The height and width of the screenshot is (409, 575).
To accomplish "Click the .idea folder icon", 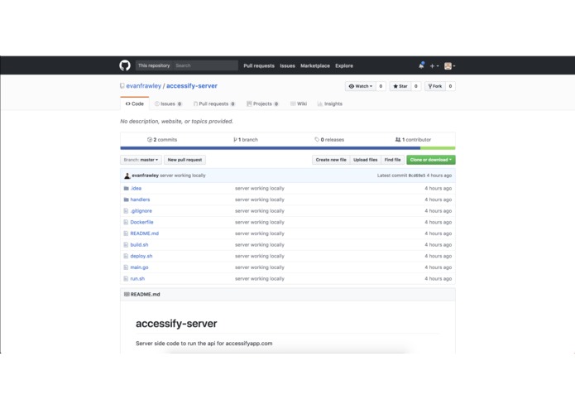I will coord(126,188).
